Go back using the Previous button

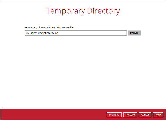click(x=114, y=115)
